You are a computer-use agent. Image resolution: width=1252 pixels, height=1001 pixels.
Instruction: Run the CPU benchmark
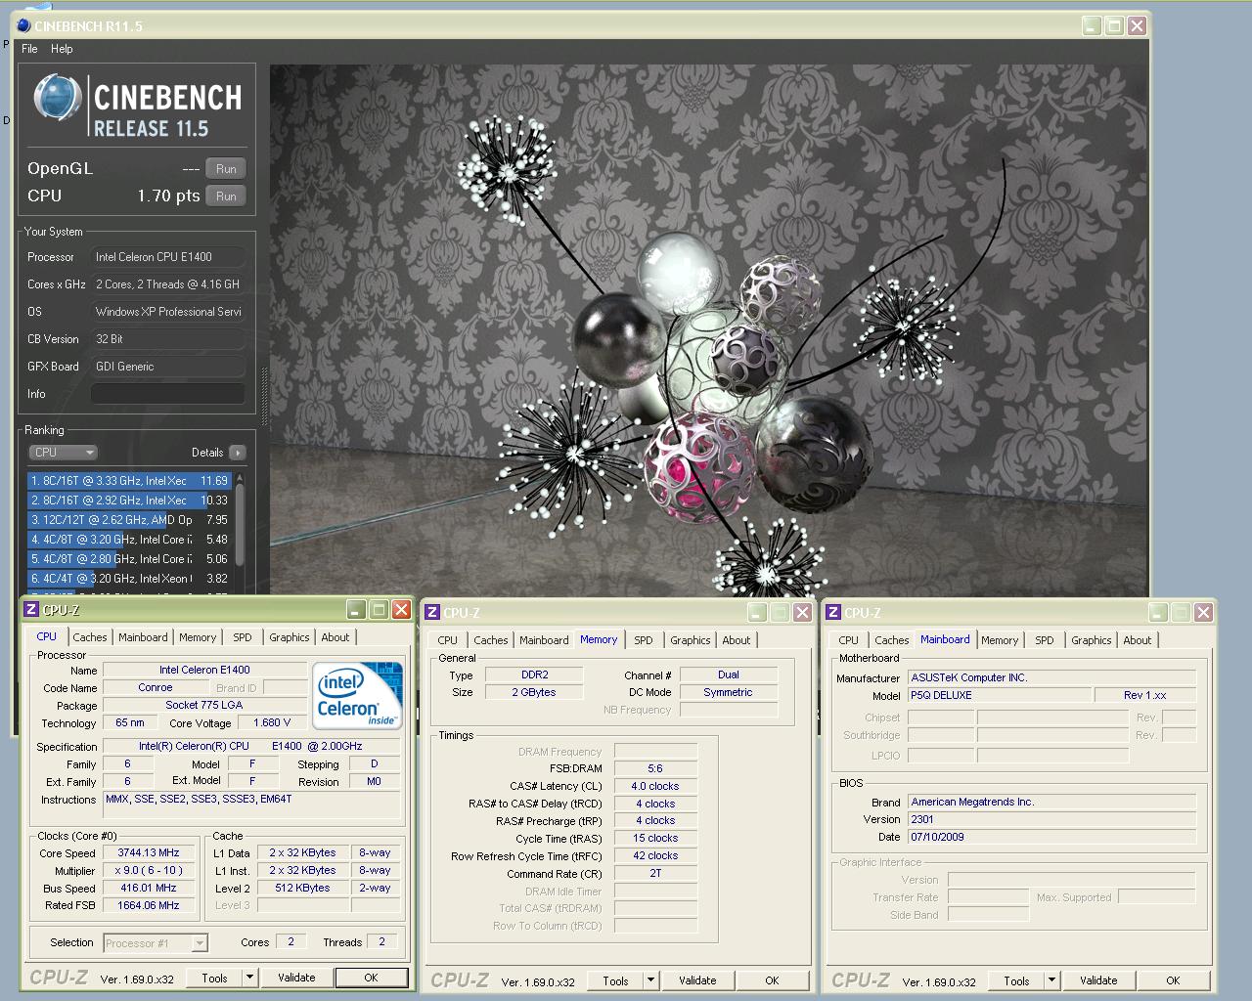[226, 196]
